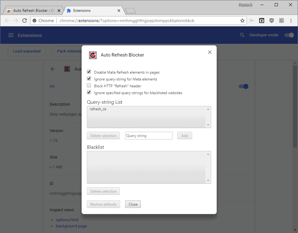Viewport: 298px width, 233px height.
Task: Click Delete selection under Query-string List
Action: pyautogui.click(x=103, y=136)
